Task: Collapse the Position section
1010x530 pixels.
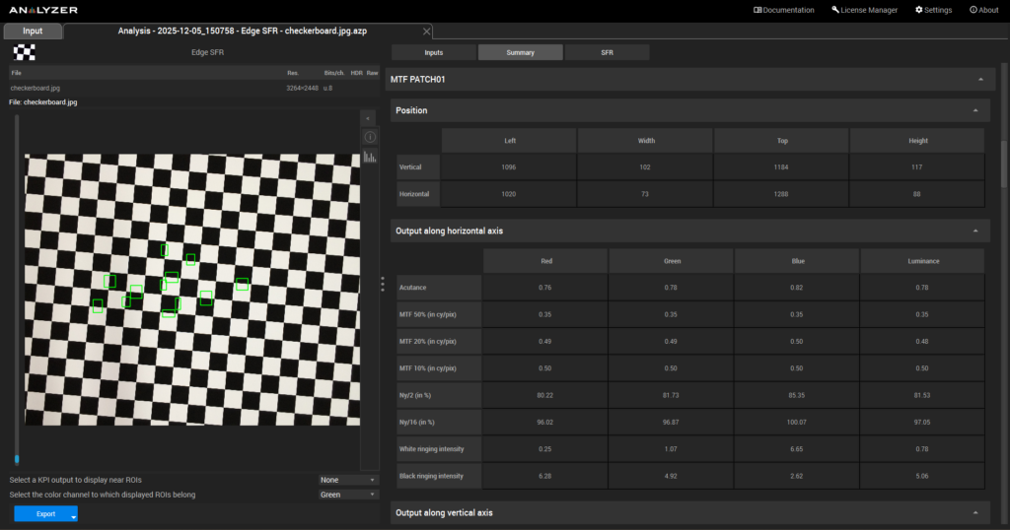Action: [x=974, y=110]
